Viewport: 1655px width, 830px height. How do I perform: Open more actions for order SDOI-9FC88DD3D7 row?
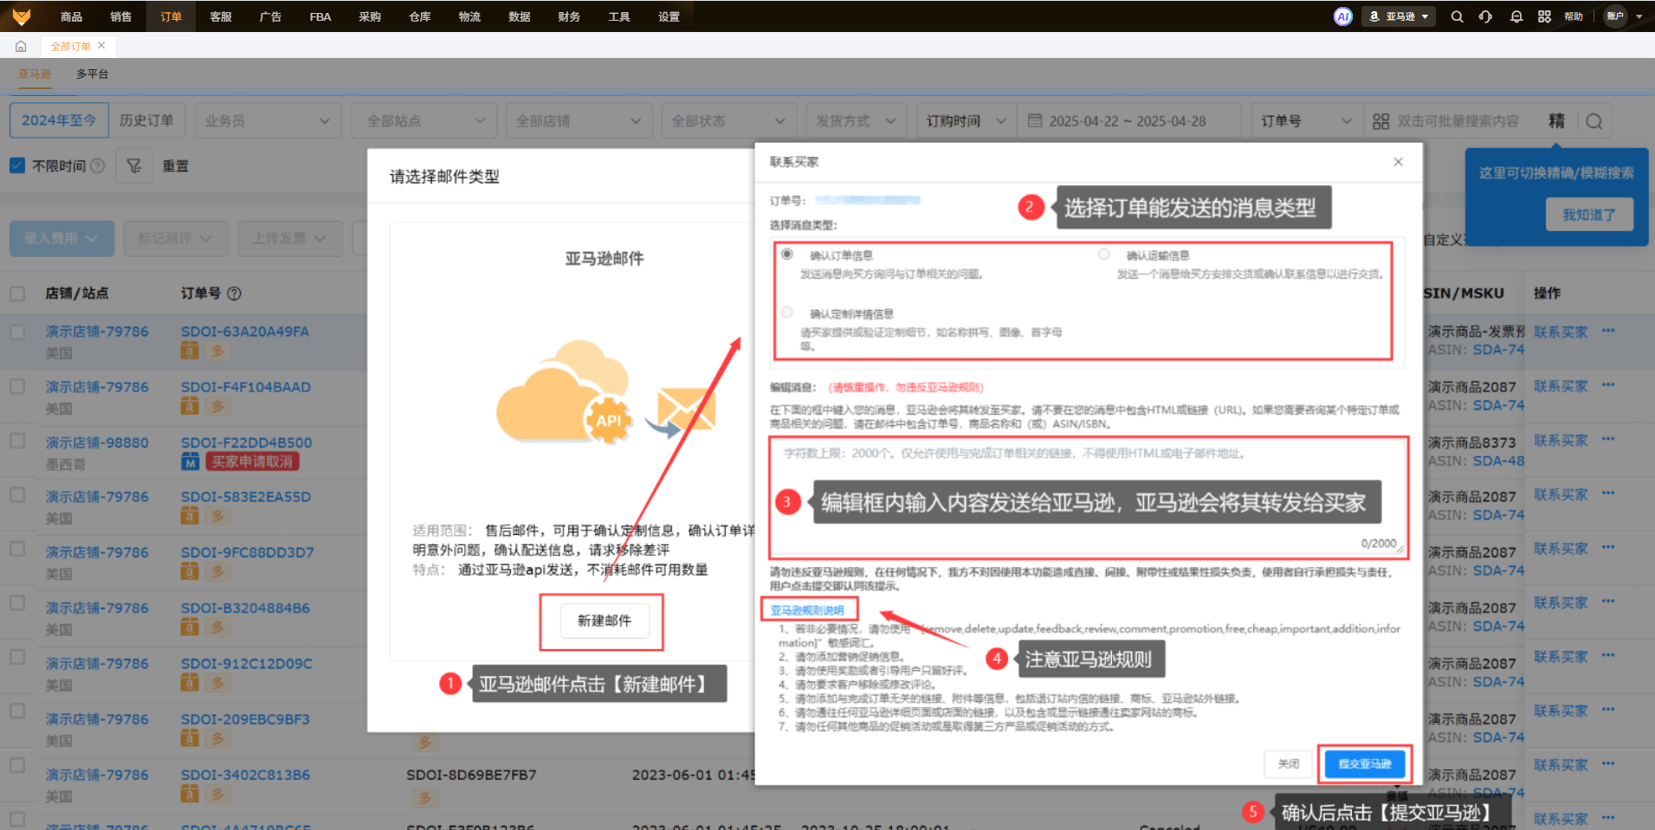tap(1608, 548)
